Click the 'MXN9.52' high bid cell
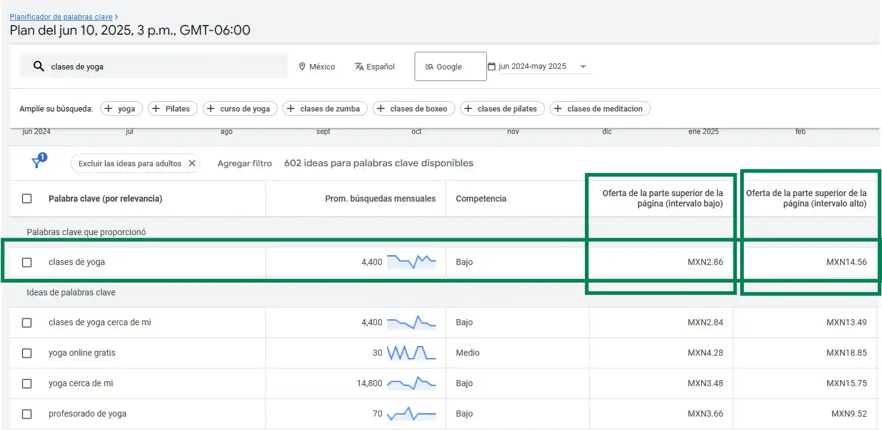 point(849,414)
